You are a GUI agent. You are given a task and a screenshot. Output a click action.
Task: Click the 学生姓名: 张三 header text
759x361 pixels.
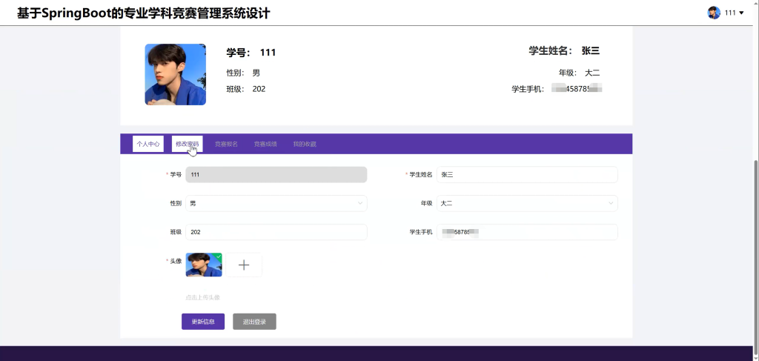pos(564,51)
